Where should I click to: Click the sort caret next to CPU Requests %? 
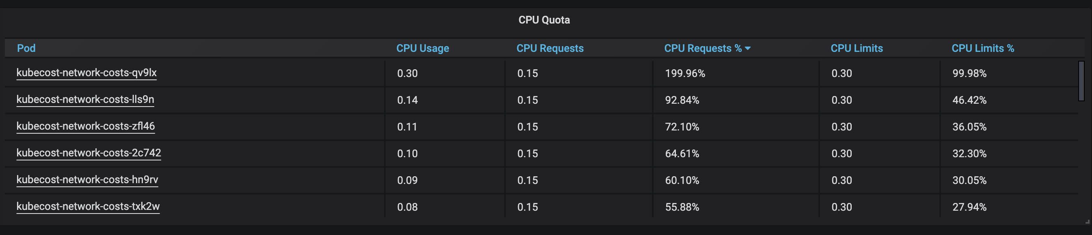coord(749,48)
